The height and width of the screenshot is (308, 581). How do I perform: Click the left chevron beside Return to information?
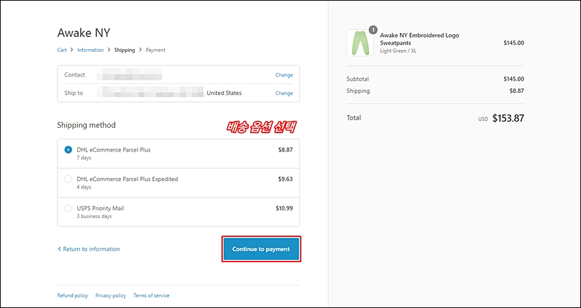click(59, 249)
